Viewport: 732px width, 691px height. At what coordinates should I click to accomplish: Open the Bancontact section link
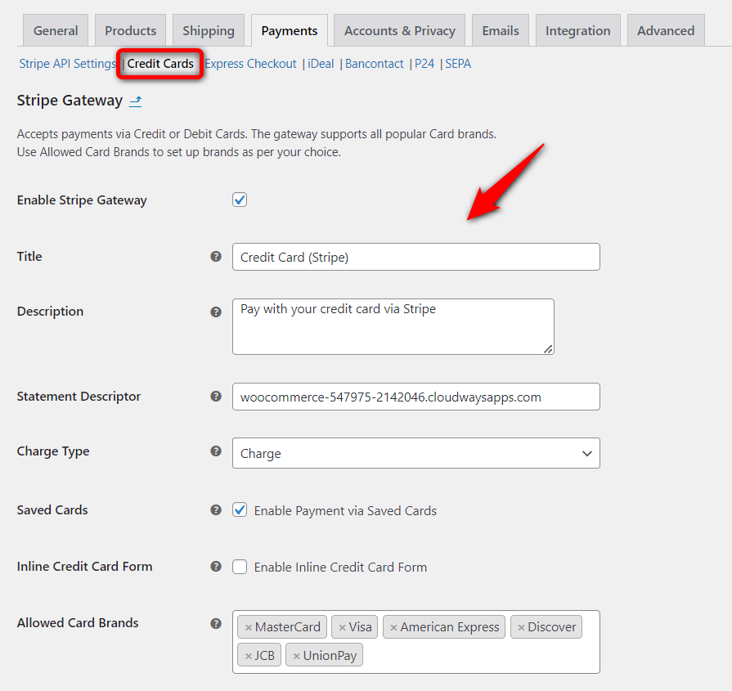click(374, 64)
